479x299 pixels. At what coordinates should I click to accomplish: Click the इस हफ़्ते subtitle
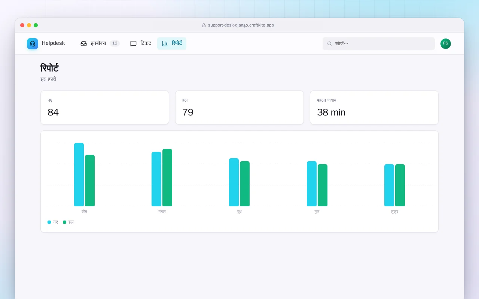[48, 79]
